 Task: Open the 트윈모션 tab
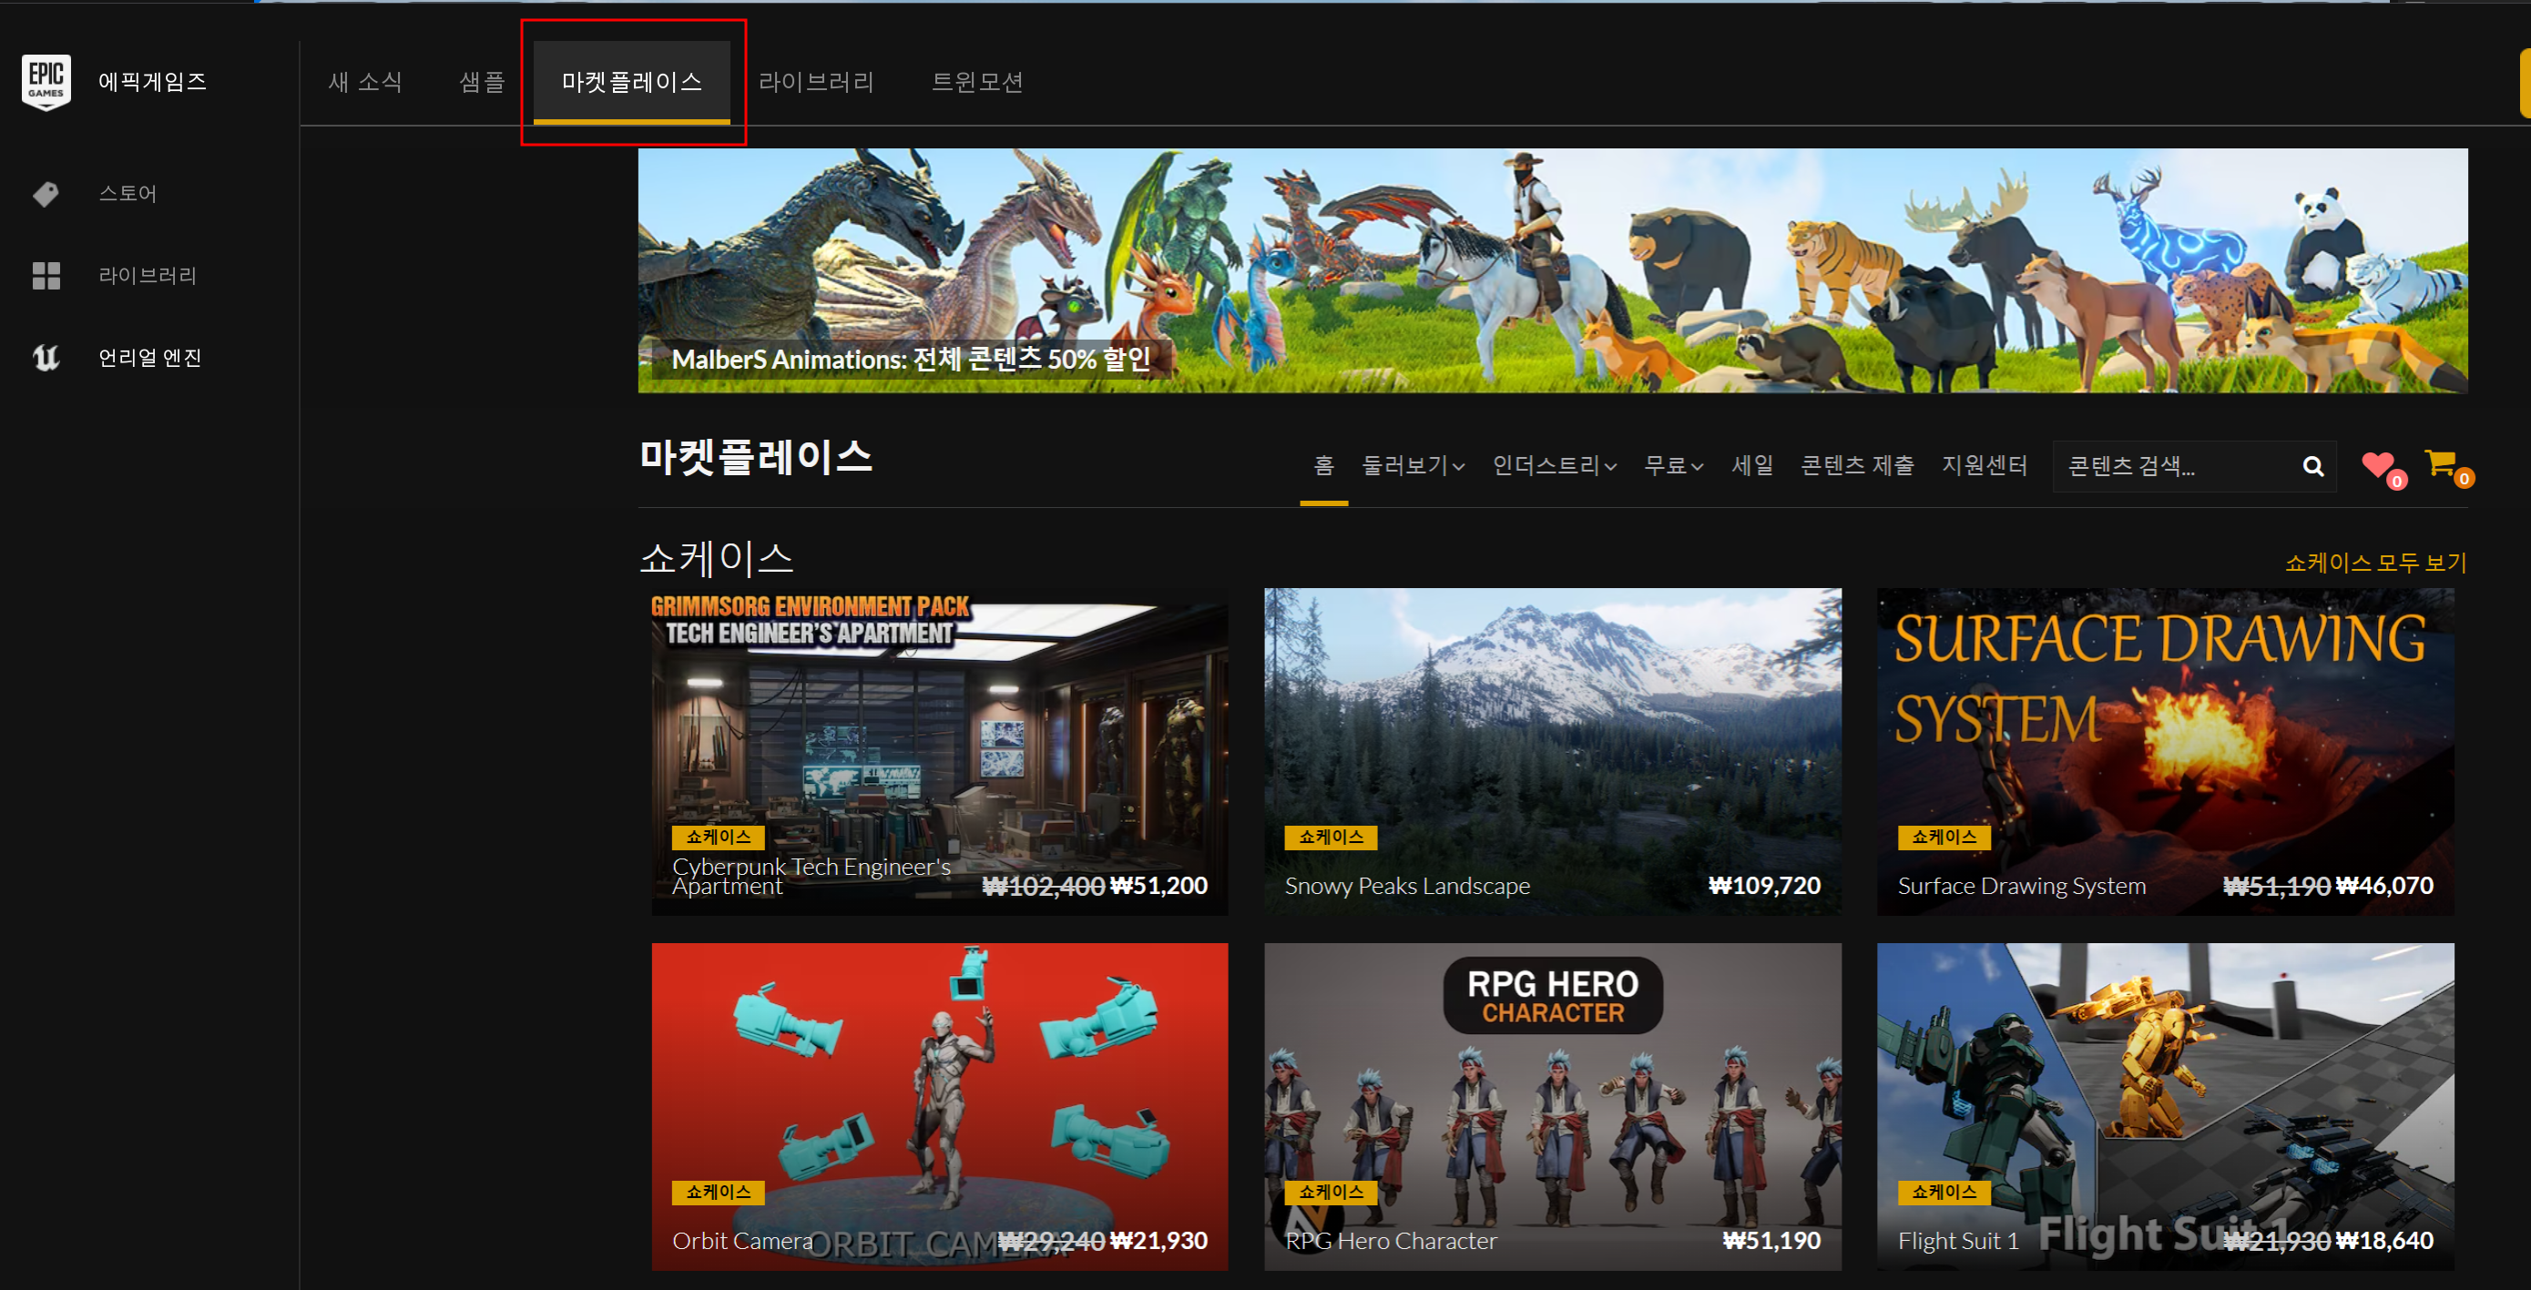(x=976, y=82)
